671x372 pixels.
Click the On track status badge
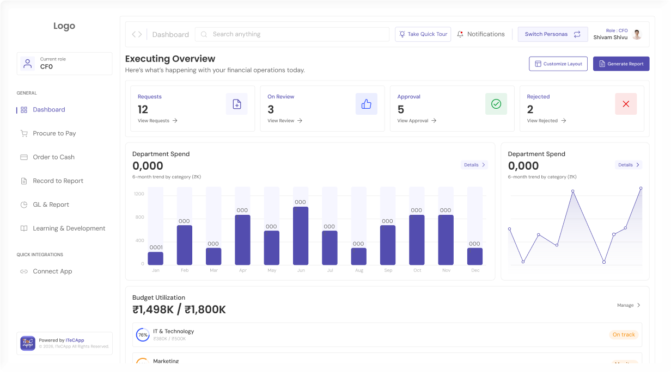(624, 335)
